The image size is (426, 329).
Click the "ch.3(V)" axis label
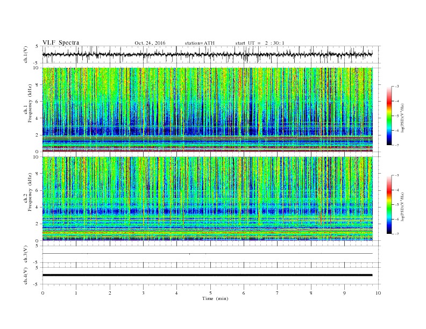coord(26,254)
